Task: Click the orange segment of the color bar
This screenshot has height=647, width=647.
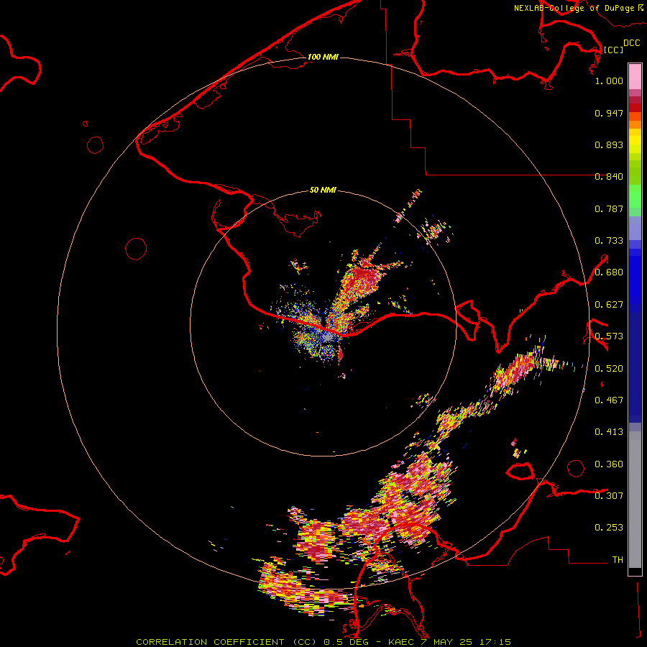Action: pyautogui.click(x=635, y=124)
